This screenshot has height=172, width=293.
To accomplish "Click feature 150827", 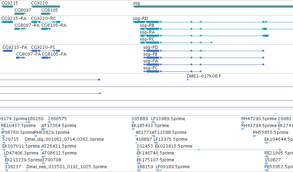I will click(x=273, y=160).
